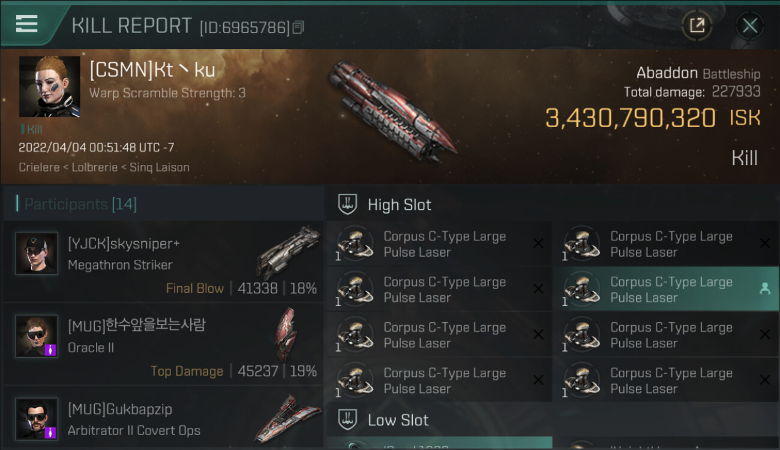The image size is (780, 450).
Task: Open Kt ku pilot portrait
Action: pyautogui.click(x=49, y=86)
